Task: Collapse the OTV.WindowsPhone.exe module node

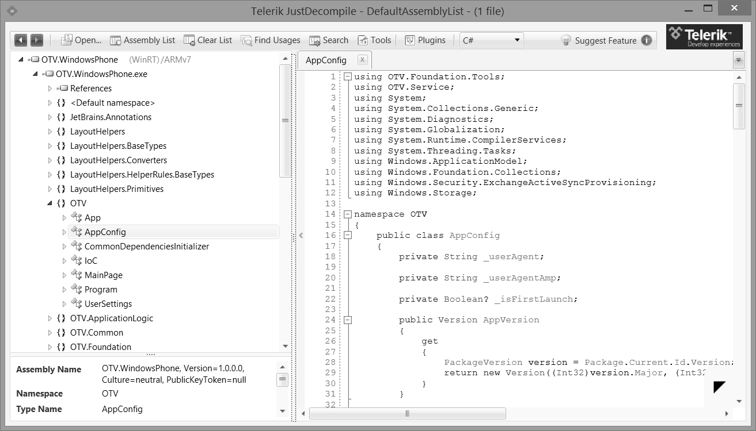Action: click(36, 74)
